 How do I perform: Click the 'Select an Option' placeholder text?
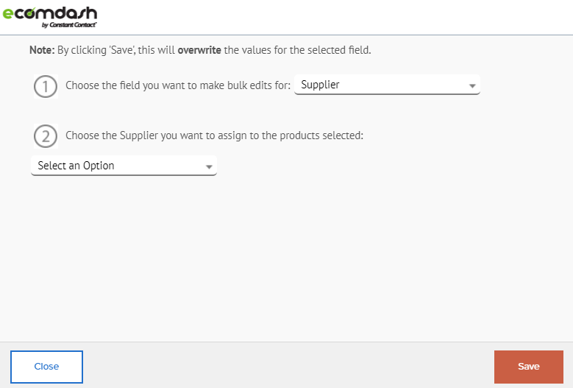pos(76,166)
